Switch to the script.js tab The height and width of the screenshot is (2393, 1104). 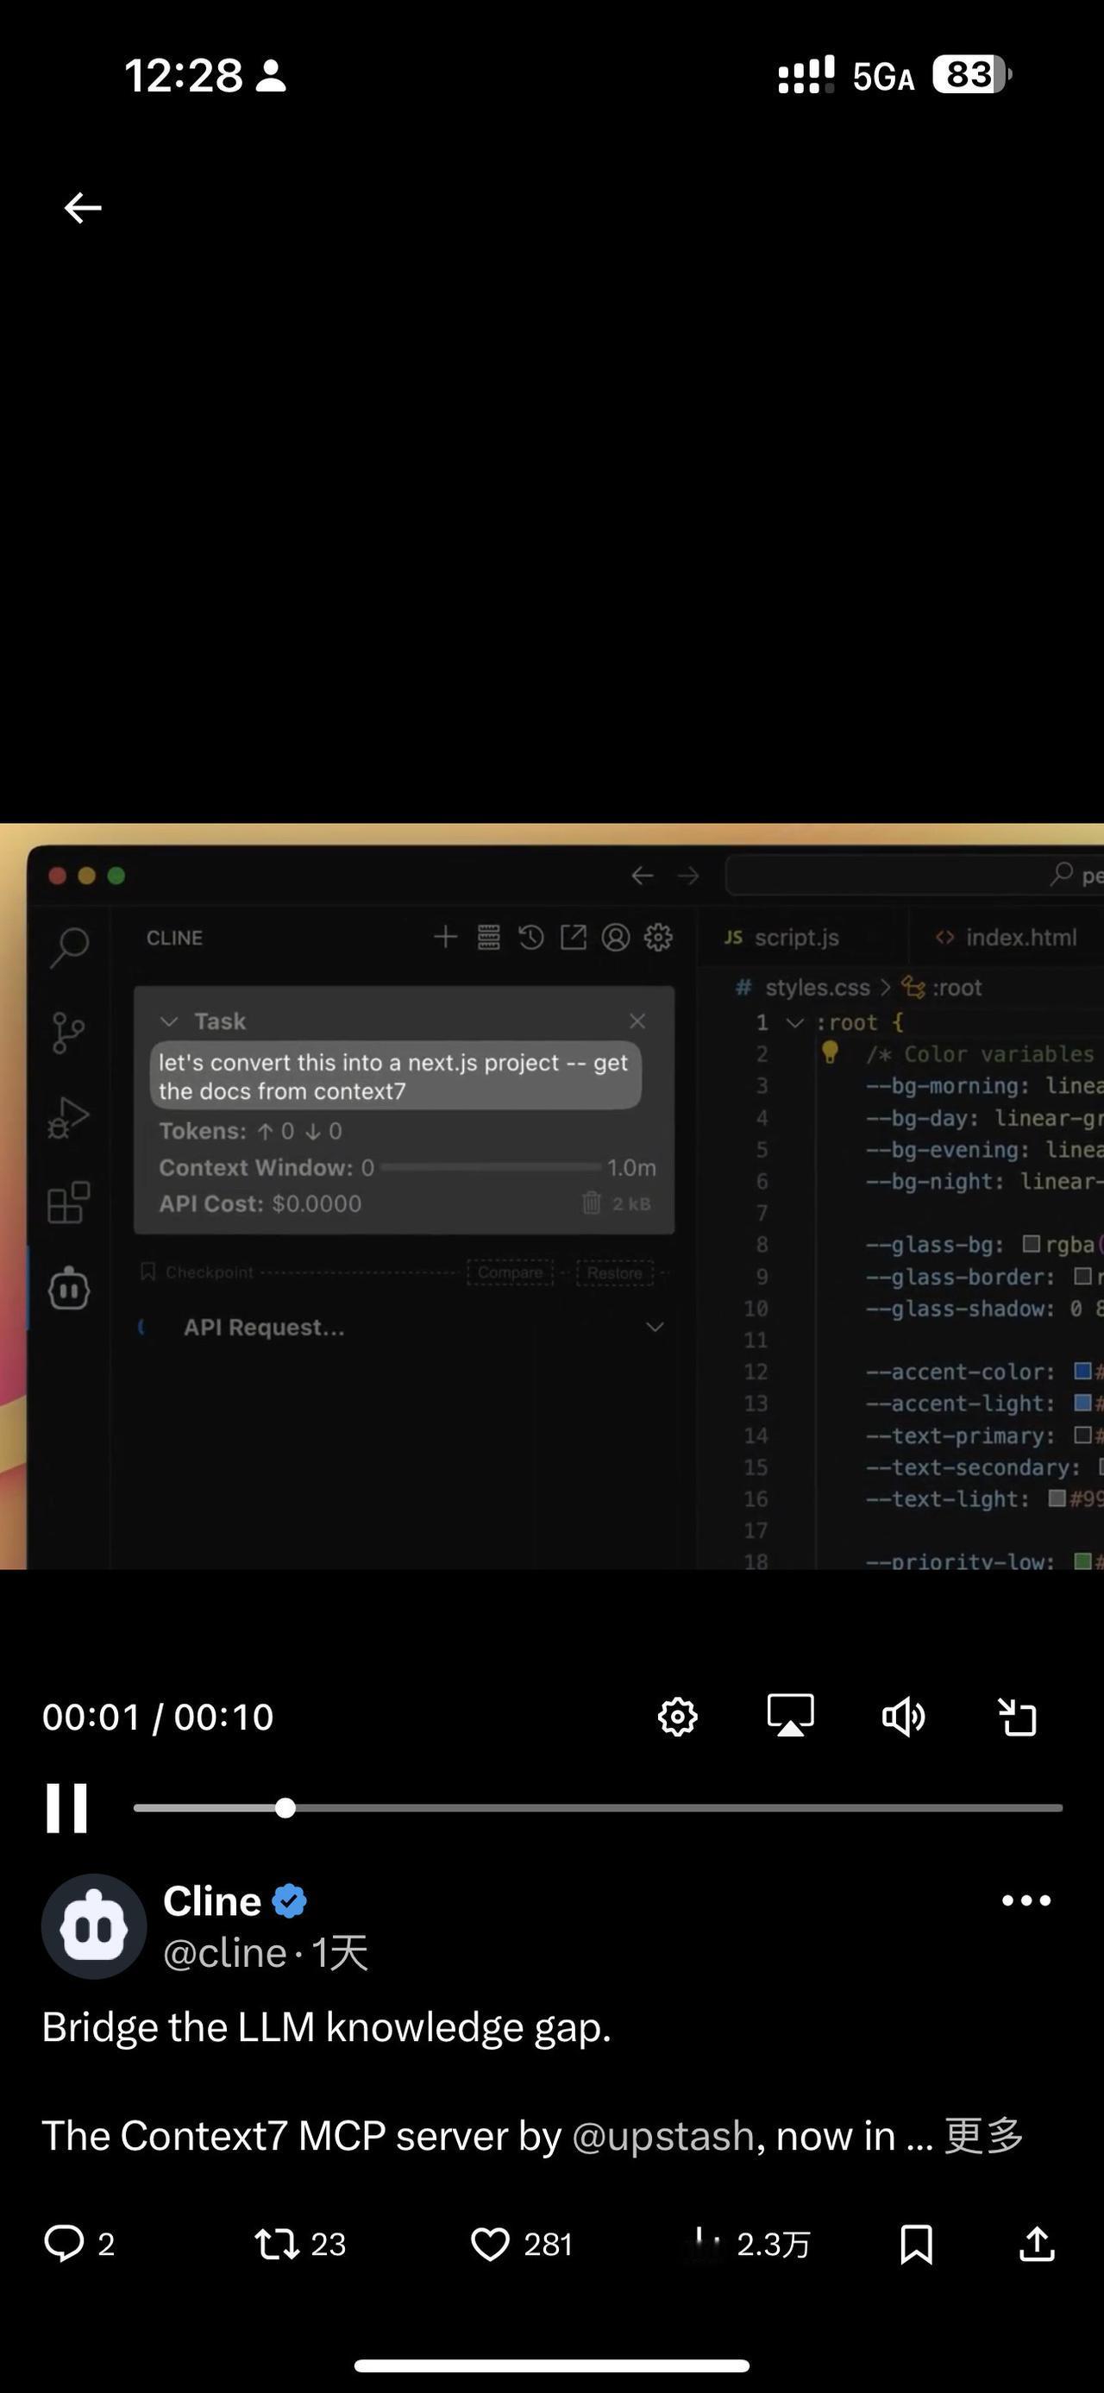tap(781, 938)
